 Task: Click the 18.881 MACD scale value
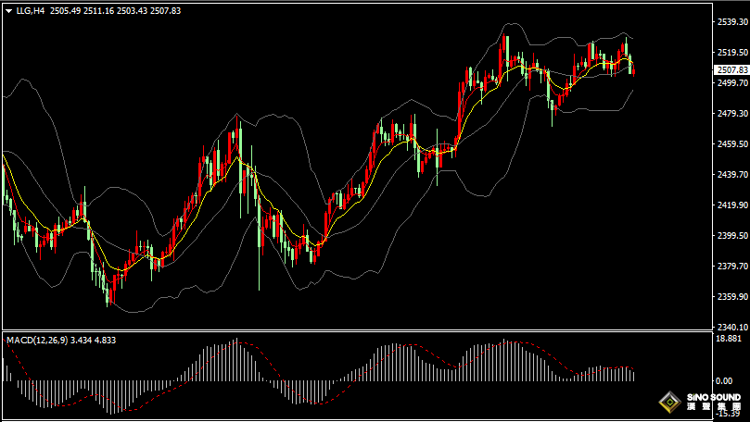pyautogui.click(x=729, y=340)
